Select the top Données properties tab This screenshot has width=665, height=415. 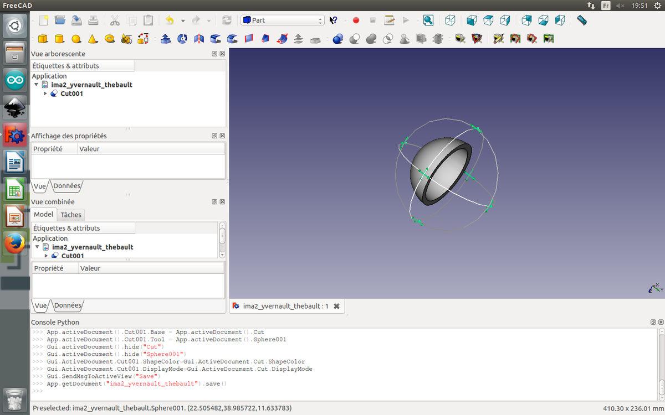click(66, 186)
